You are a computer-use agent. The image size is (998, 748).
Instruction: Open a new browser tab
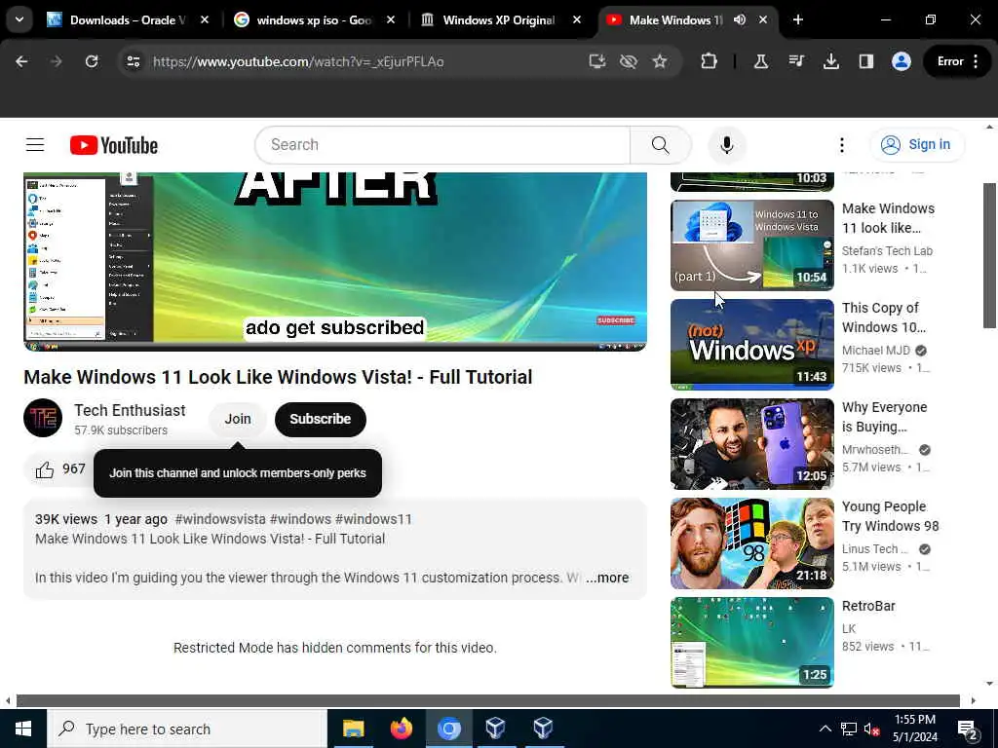(797, 19)
